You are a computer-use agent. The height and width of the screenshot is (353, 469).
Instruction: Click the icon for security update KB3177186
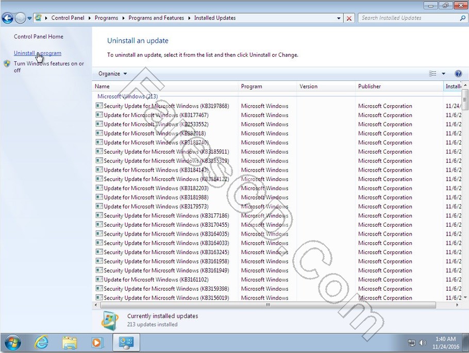[99, 216]
